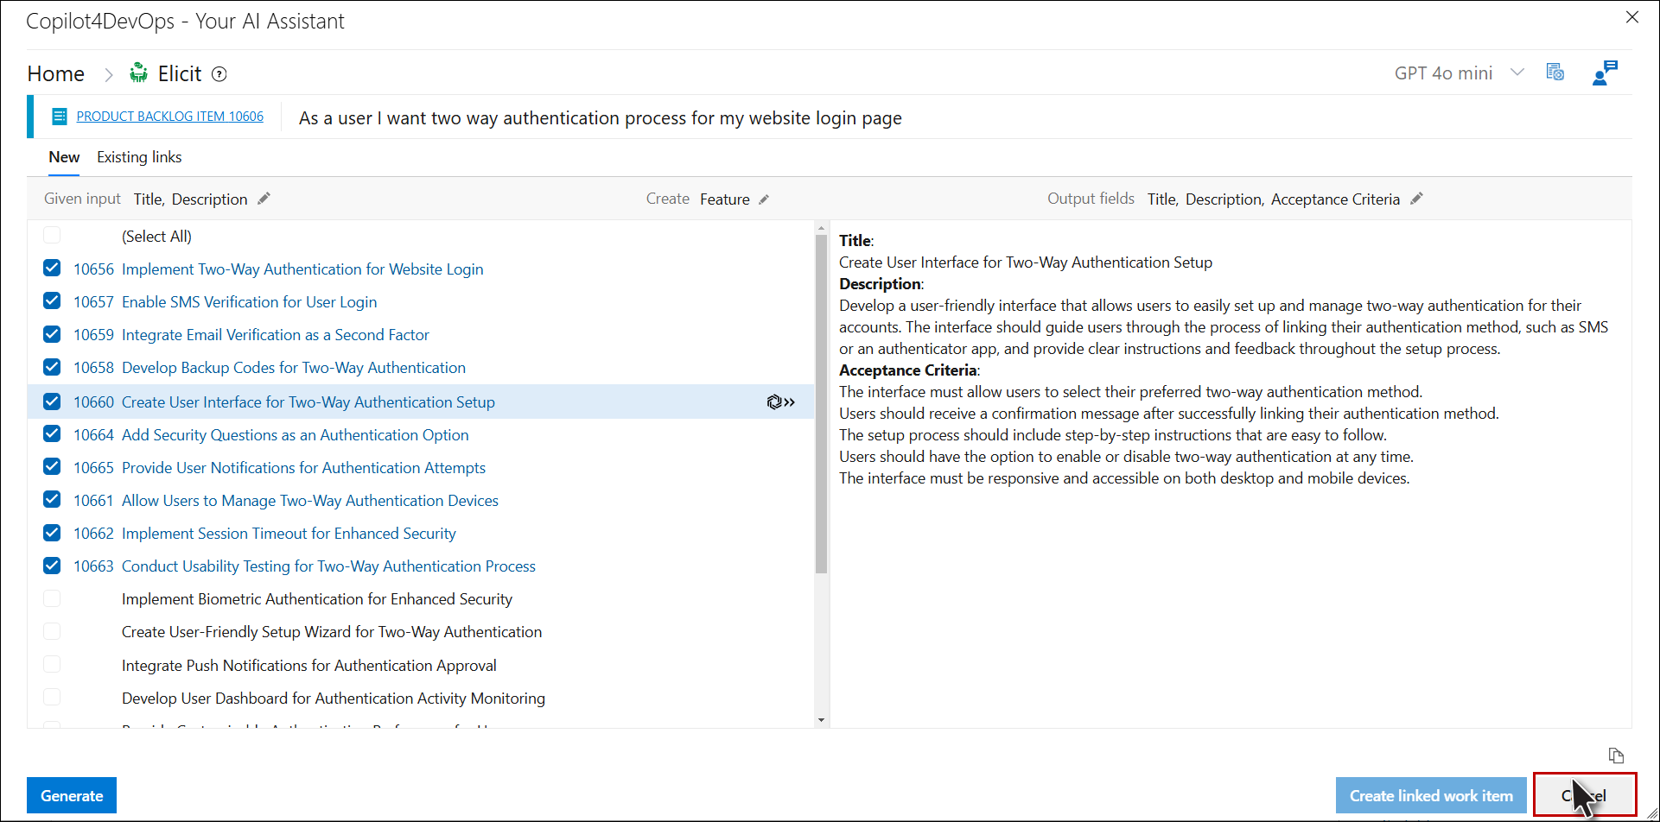This screenshot has width=1660, height=822.
Task: Uncheck item 10660 Create User Interface checkbox
Action: 52,401
